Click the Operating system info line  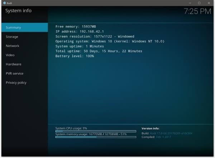[110, 41]
